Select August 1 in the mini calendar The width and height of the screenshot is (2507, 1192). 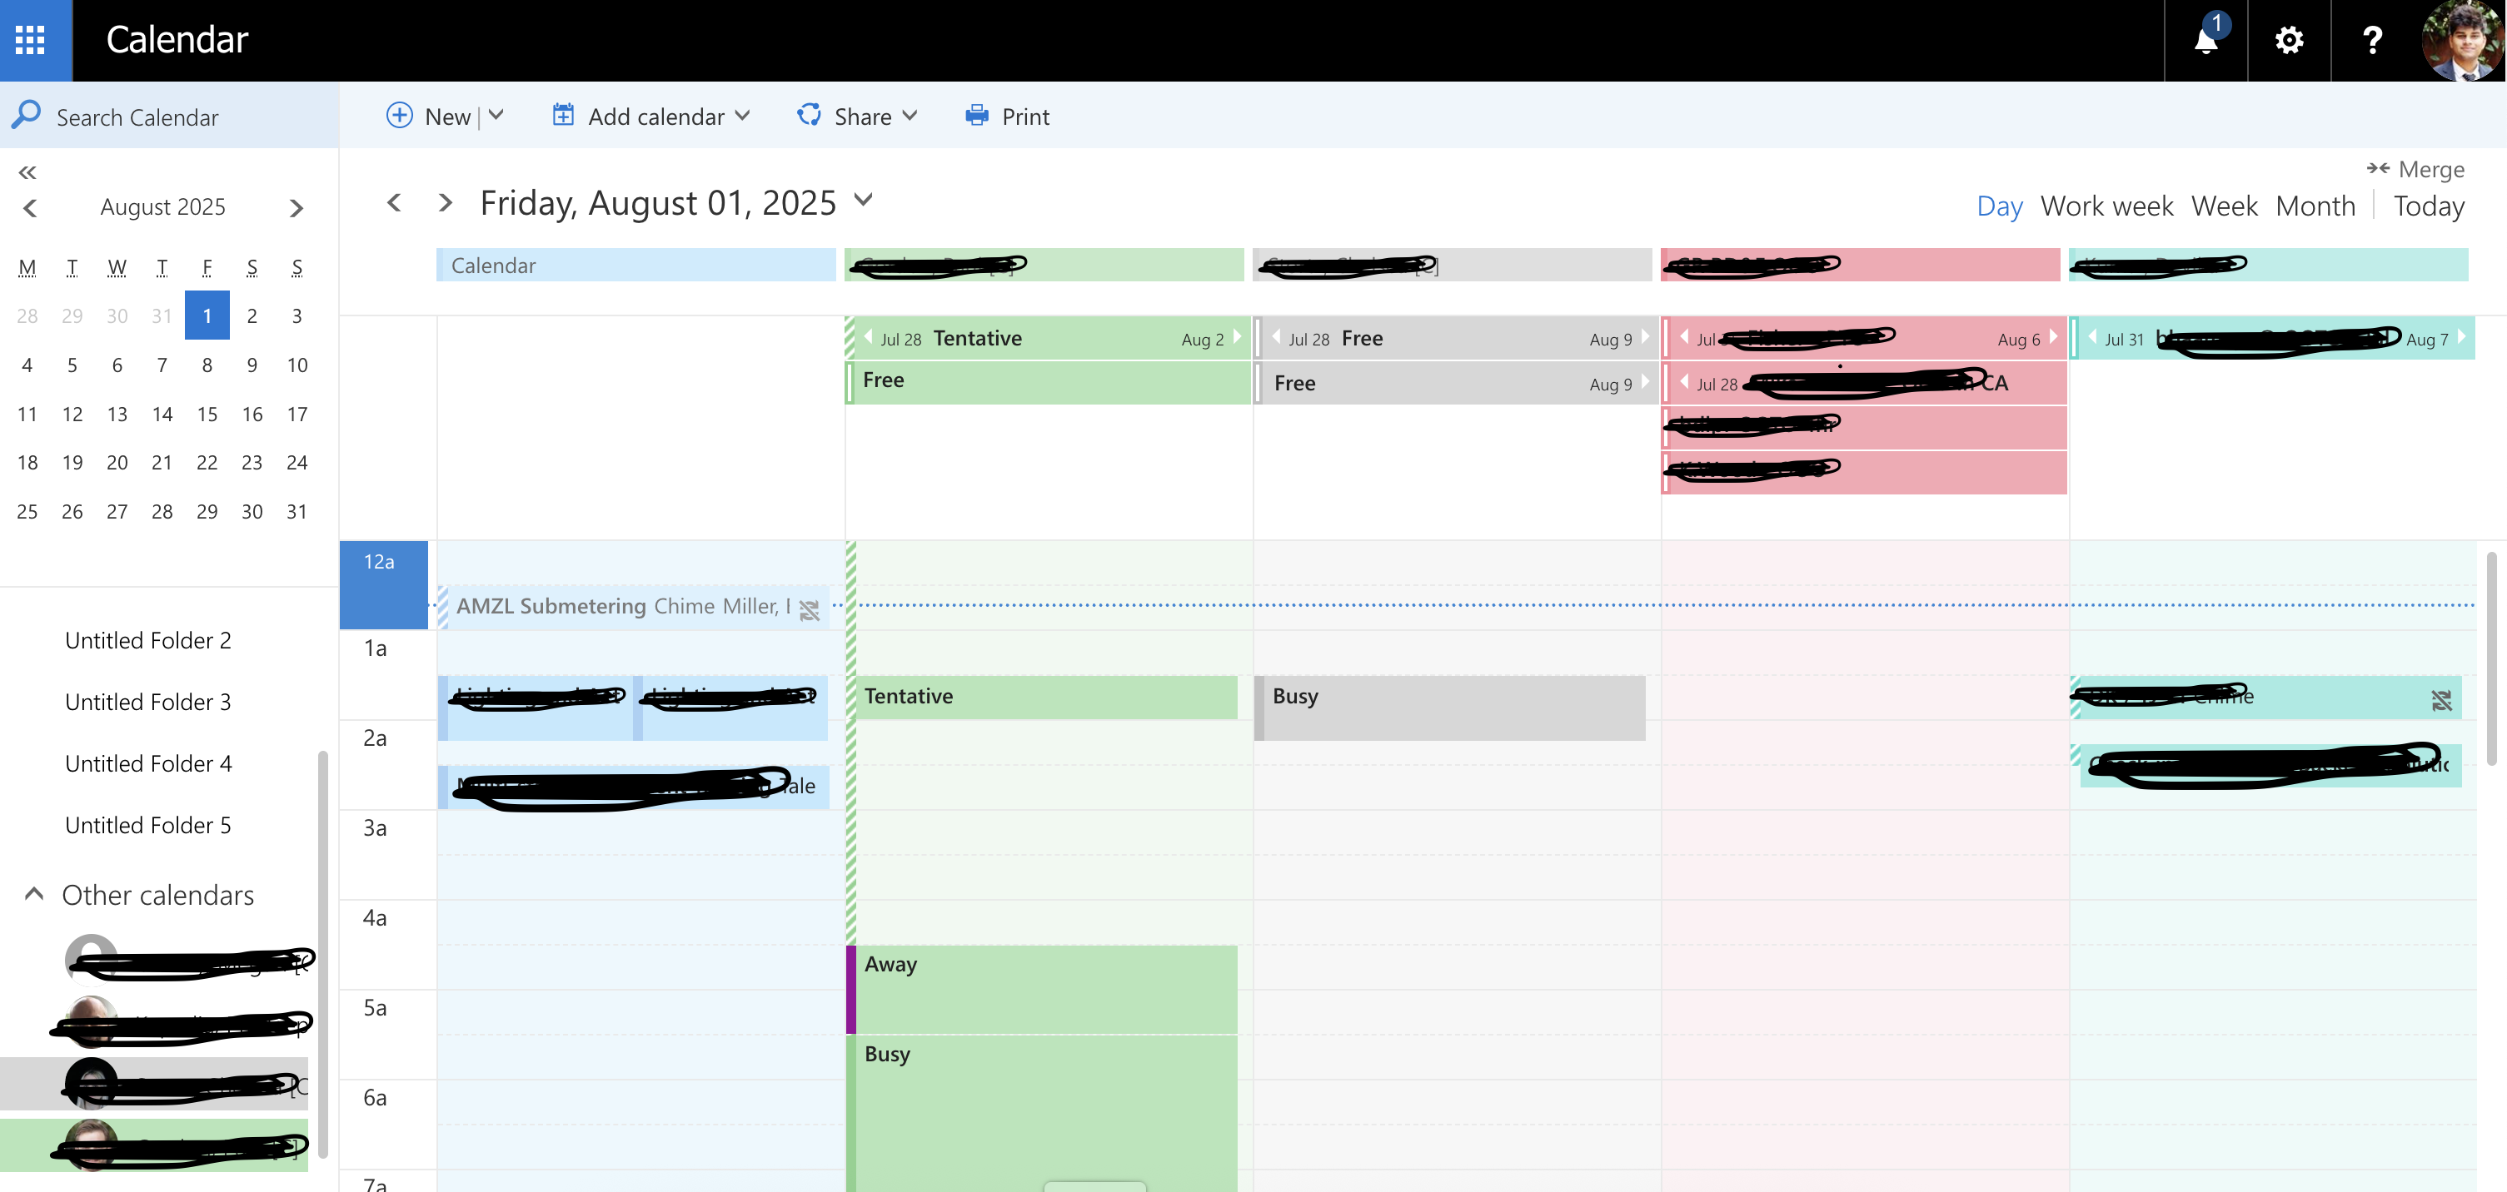click(x=207, y=315)
